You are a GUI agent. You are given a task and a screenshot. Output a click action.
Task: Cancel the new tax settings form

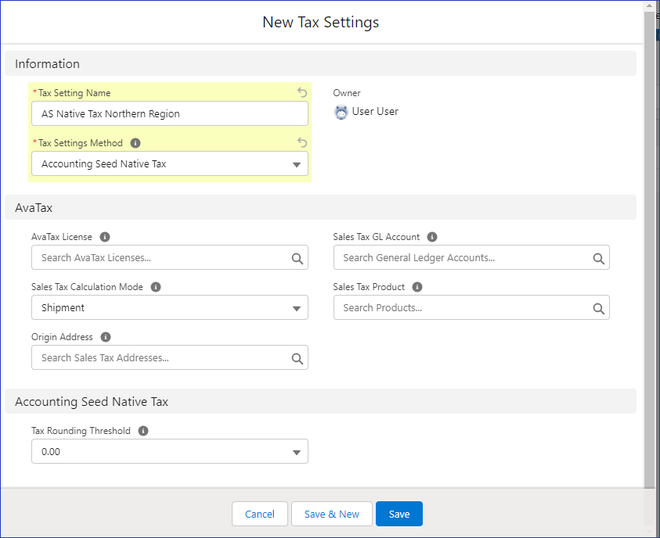[x=259, y=514]
